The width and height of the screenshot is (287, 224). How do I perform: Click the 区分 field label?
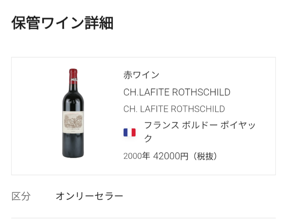pos(21,196)
